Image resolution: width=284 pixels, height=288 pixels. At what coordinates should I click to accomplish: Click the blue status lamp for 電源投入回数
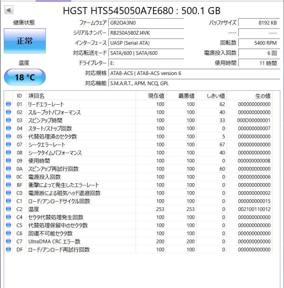tap(8, 177)
